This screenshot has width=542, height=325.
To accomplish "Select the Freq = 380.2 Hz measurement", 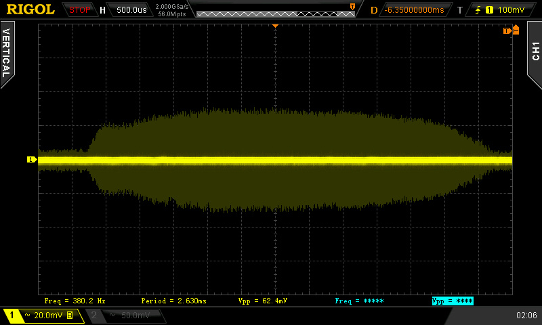I will click(75, 301).
